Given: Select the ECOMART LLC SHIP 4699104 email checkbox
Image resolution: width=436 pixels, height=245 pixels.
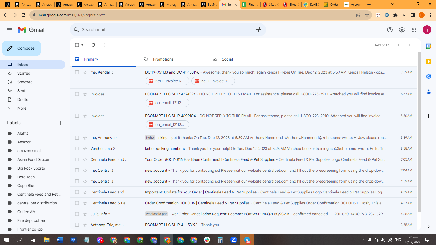Looking at the screenshot, I should (77, 116).
